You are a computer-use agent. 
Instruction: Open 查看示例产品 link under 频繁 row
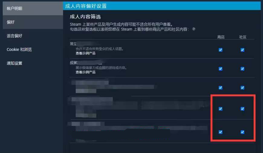[x=86, y=72]
